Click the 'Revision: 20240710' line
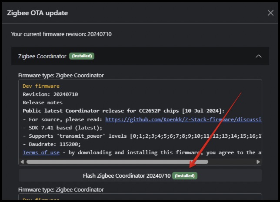 pyautogui.click(x=50, y=94)
